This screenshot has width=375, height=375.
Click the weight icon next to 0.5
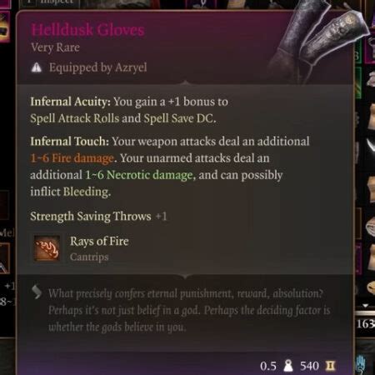[x=288, y=366]
